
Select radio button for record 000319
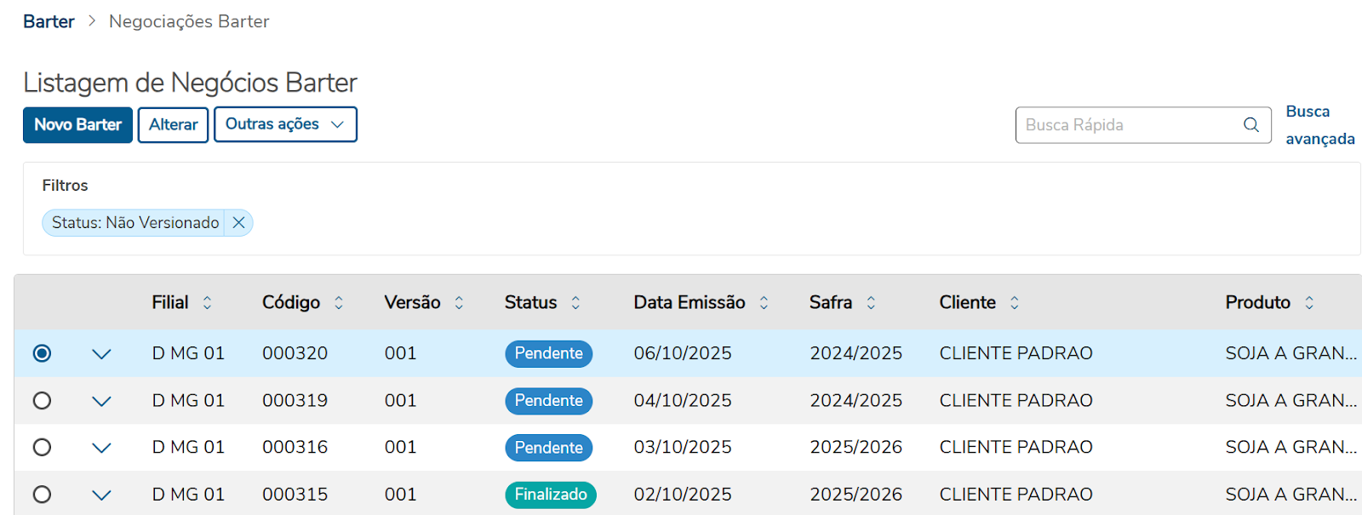pos(42,401)
